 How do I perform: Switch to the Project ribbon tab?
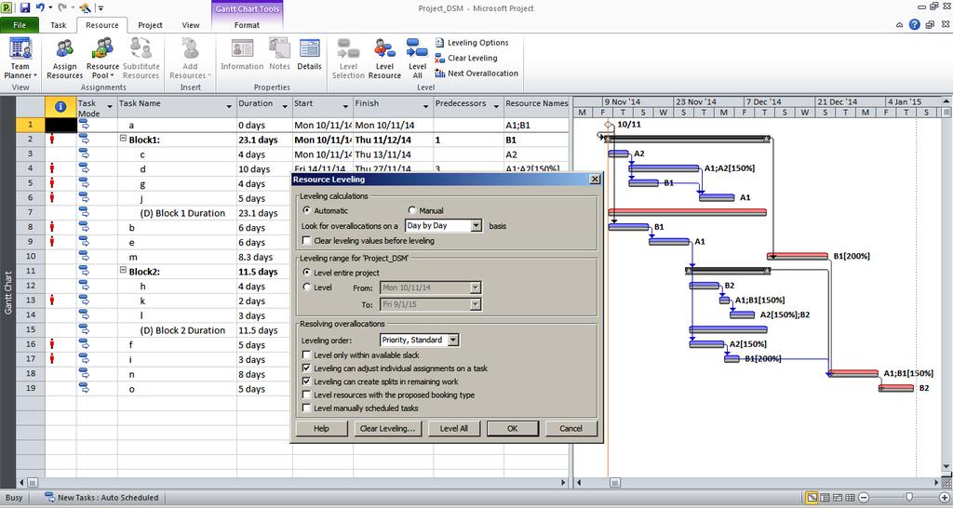click(x=150, y=25)
